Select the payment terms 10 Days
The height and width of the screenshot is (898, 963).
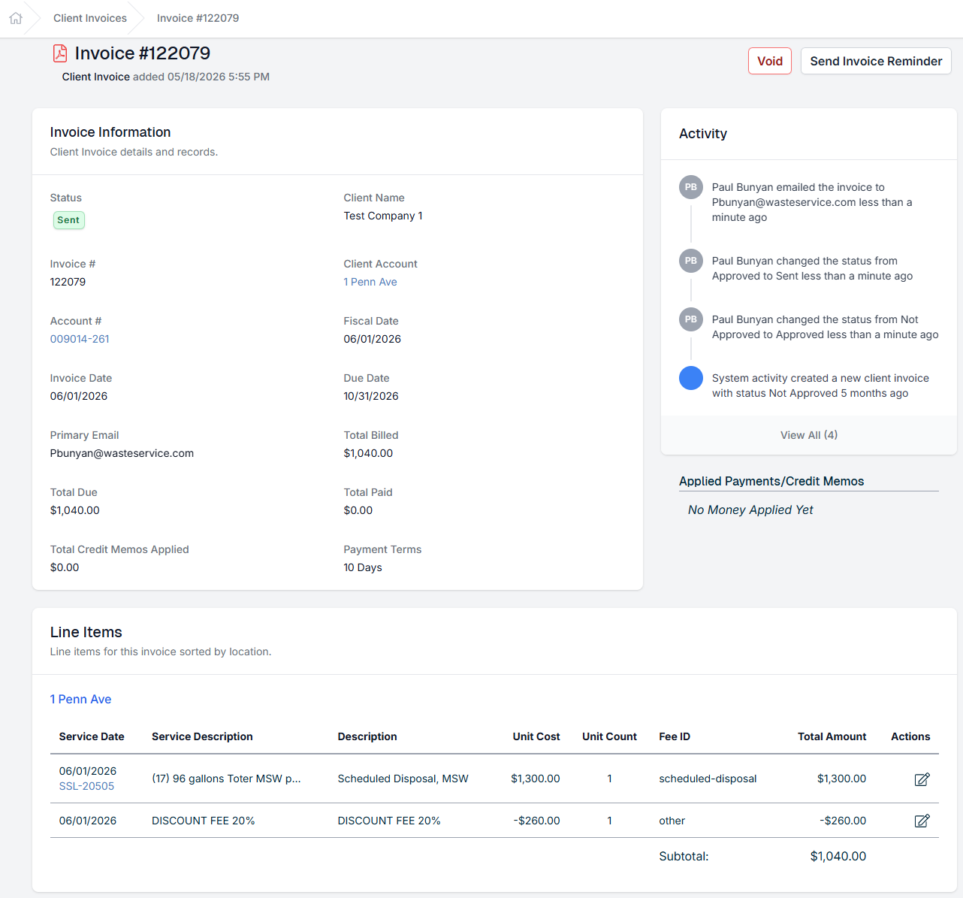click(x=363, y=567)
